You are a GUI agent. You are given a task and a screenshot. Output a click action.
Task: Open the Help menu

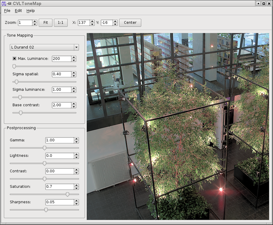coord(30,11)
